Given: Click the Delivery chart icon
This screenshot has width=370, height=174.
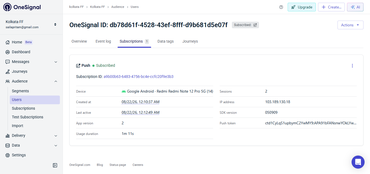Looking at the screenshot, I should coord(8,135).
